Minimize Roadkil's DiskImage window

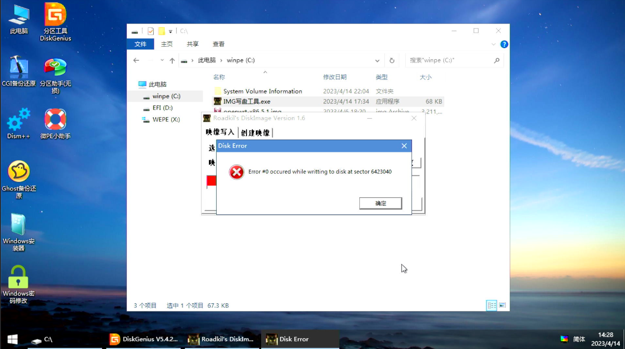[369, 118]
